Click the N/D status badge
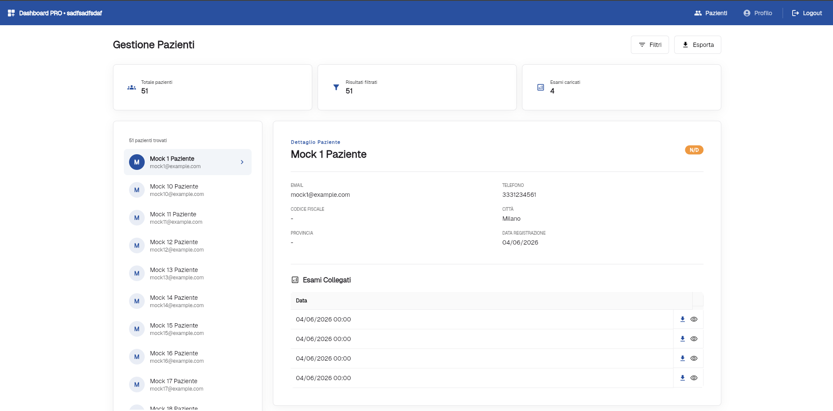 click(x=694, y=150)
